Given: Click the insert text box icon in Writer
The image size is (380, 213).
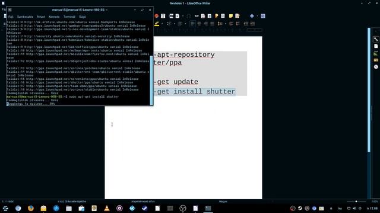Looking at the screenshot, I should pos(163,16).
